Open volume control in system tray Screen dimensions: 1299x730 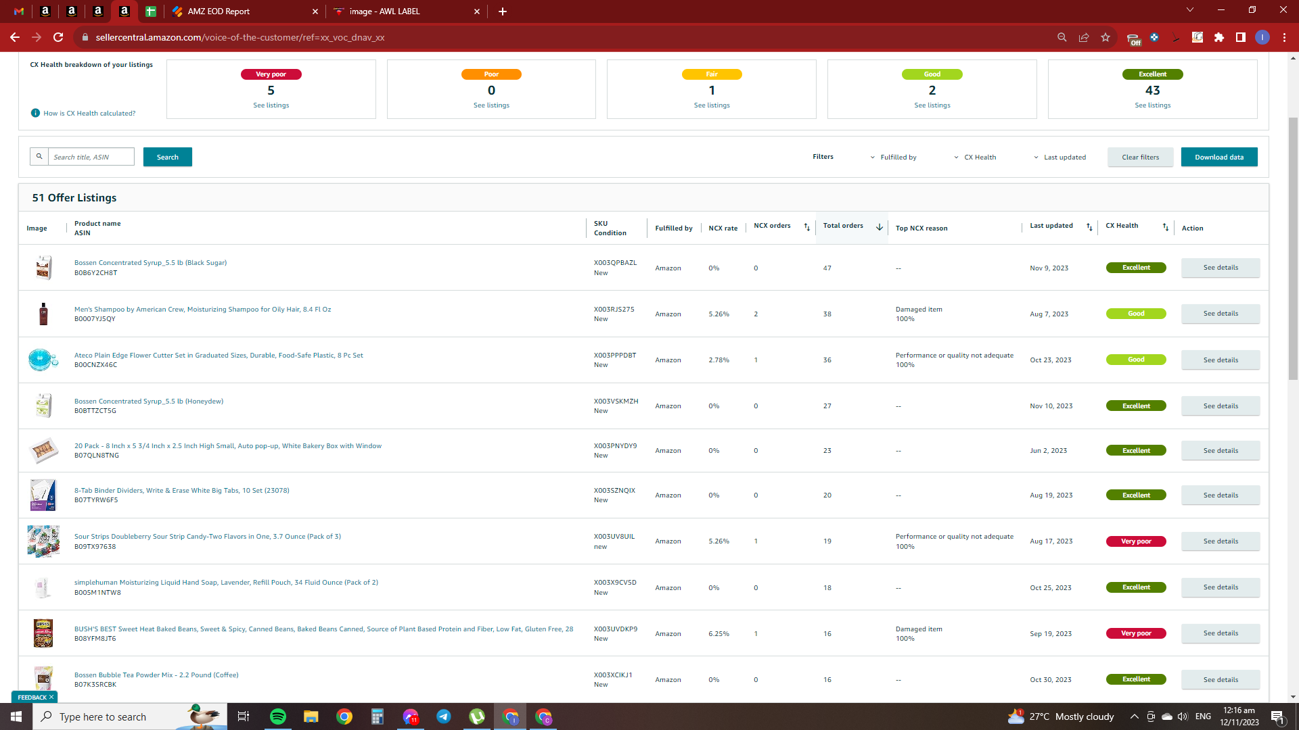pos(1183,716)
